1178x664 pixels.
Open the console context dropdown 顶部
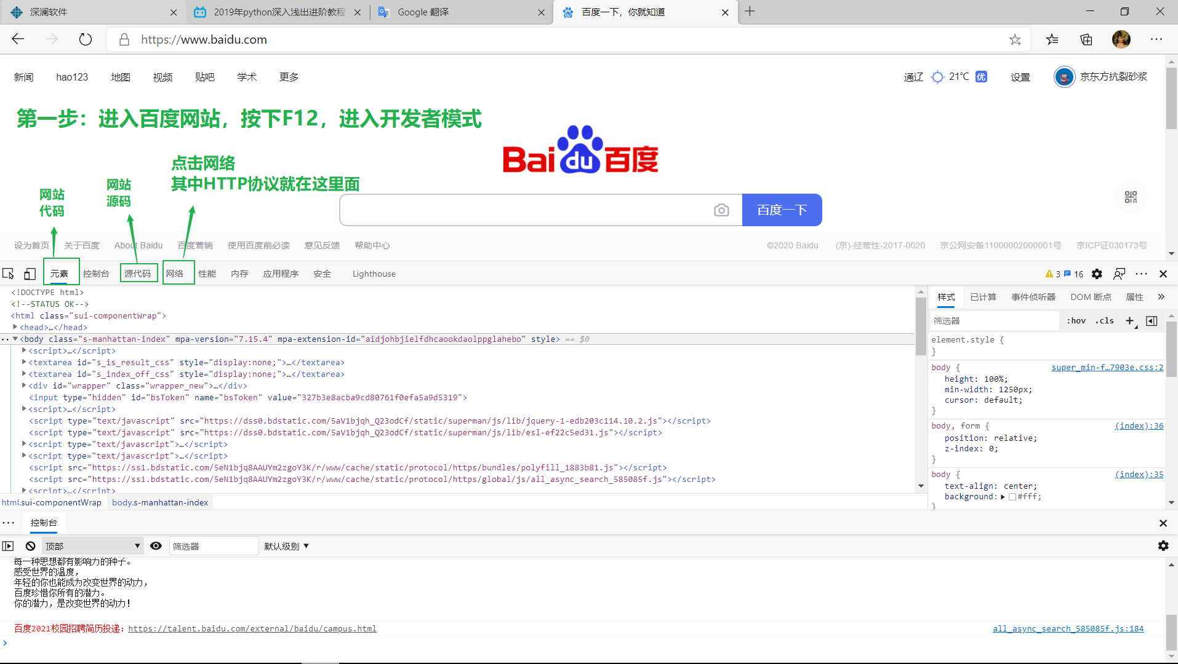coord(92,546)
